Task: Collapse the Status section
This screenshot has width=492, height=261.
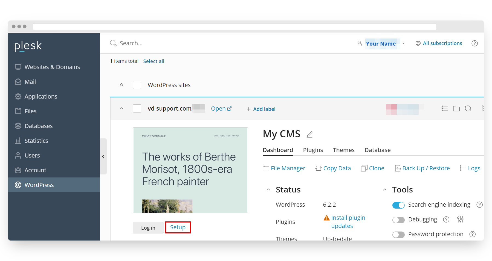Action: tap(268, 189)
